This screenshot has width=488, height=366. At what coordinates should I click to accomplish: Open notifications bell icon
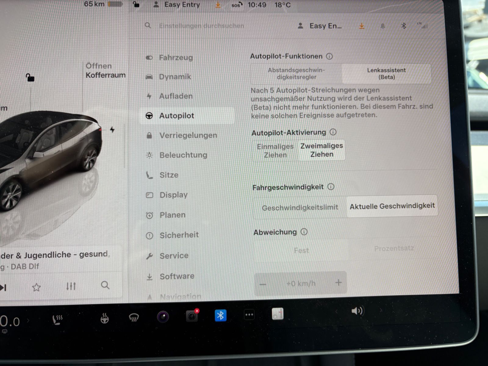pyautogui.click(x=382, y=26)
